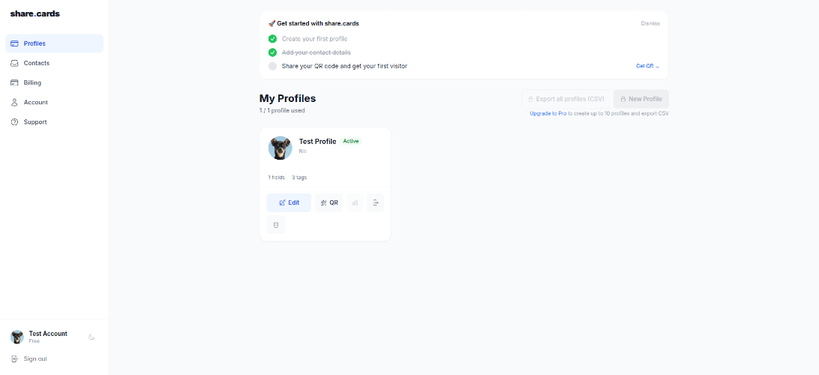Sign out of the account
This screenshot has width=819, height=375.
click(x=34, y=358)
